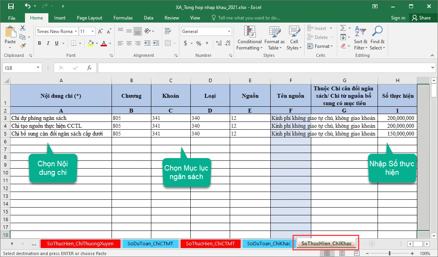Screen dimensions: 438x257
Task: Toggle Bold formatting
Action: [x=39, y=43]
